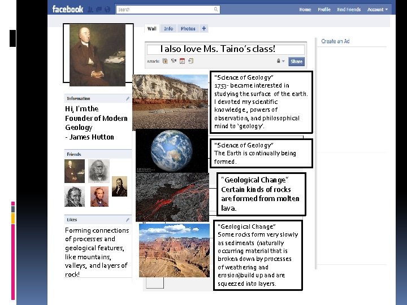Viewport: 407px width, 305px height.
Task: Open the coastal cliff photo
Action: 170,102
